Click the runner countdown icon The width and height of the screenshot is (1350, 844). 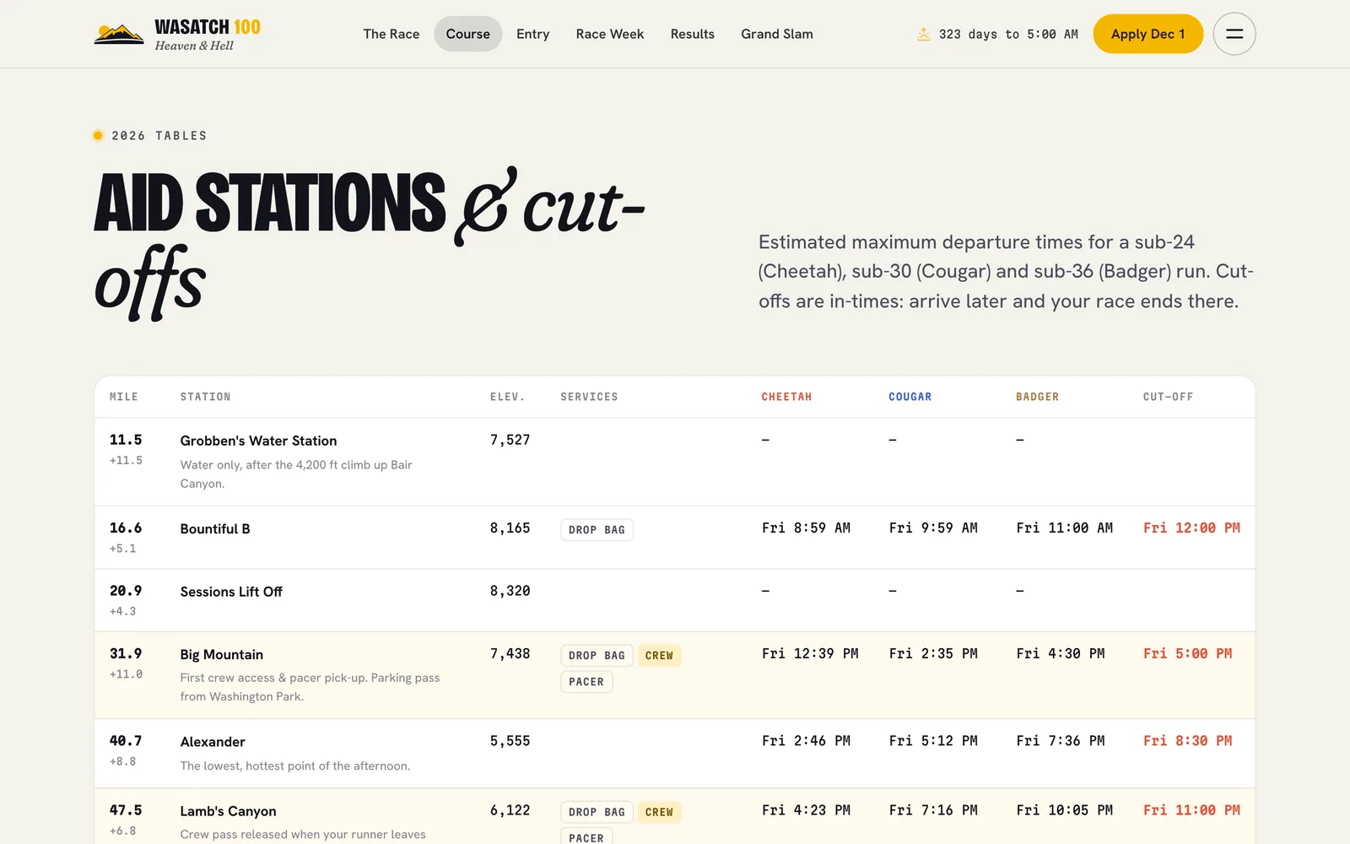point(924,35)
